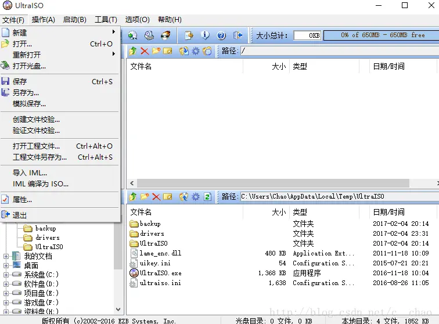The width and height of the screenshot is (439, 324).
Task: Select 模拟保存... menu entry
Action: [x=60, y=104]
